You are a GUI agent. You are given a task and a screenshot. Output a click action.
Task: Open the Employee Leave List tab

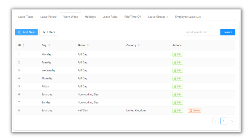click(188, 17)
